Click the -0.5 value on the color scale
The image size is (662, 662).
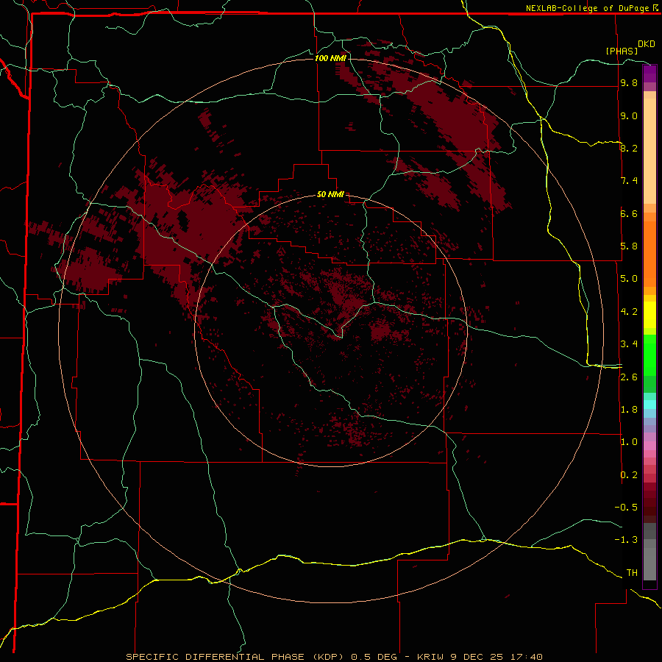coord(626,508)
